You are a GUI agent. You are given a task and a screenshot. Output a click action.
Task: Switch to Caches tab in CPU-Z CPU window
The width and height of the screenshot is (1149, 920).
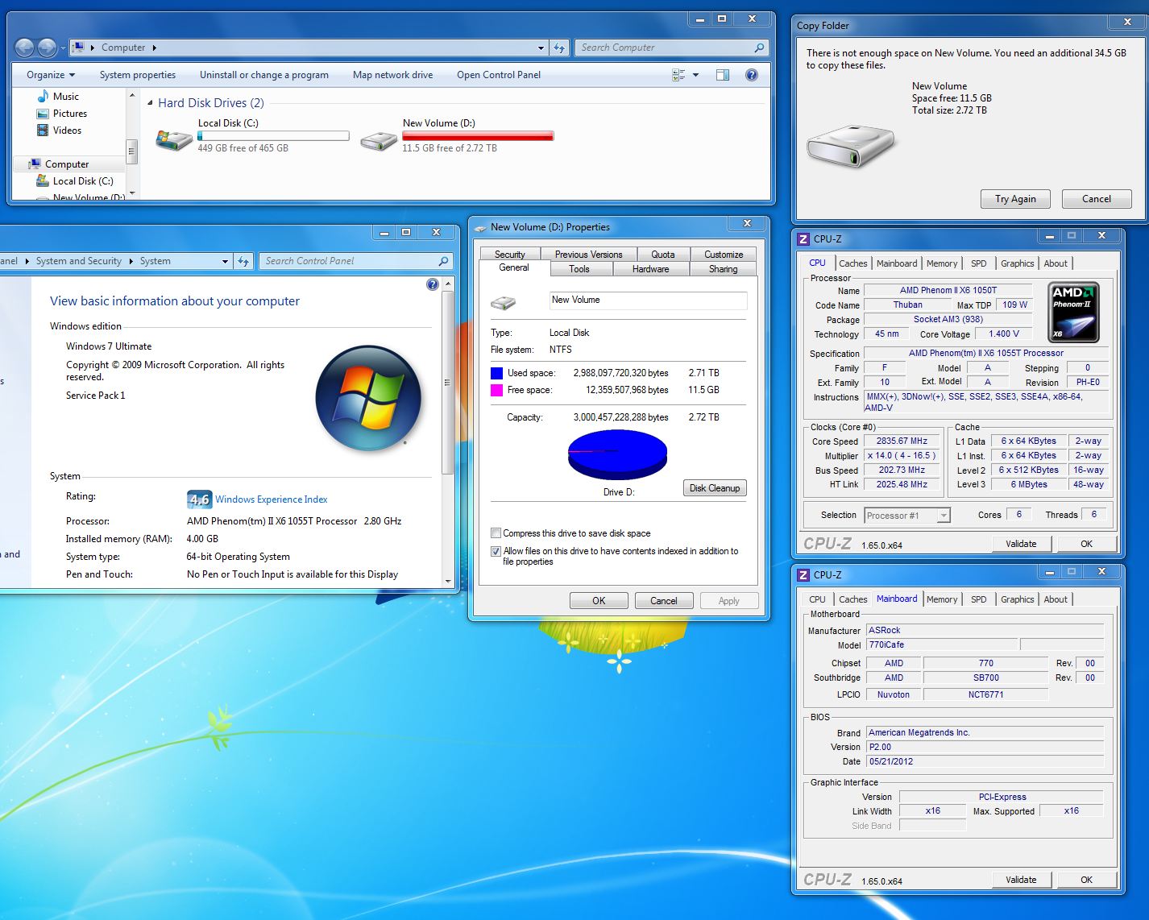pyautogui.click(x=852, y=263)
